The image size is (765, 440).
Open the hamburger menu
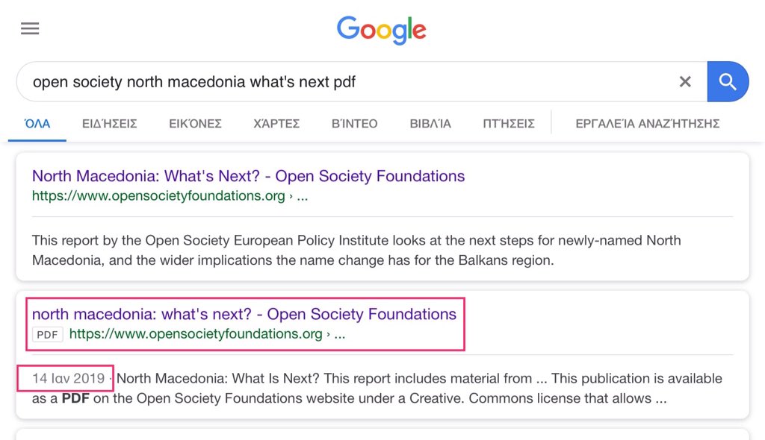click(30, 29)
